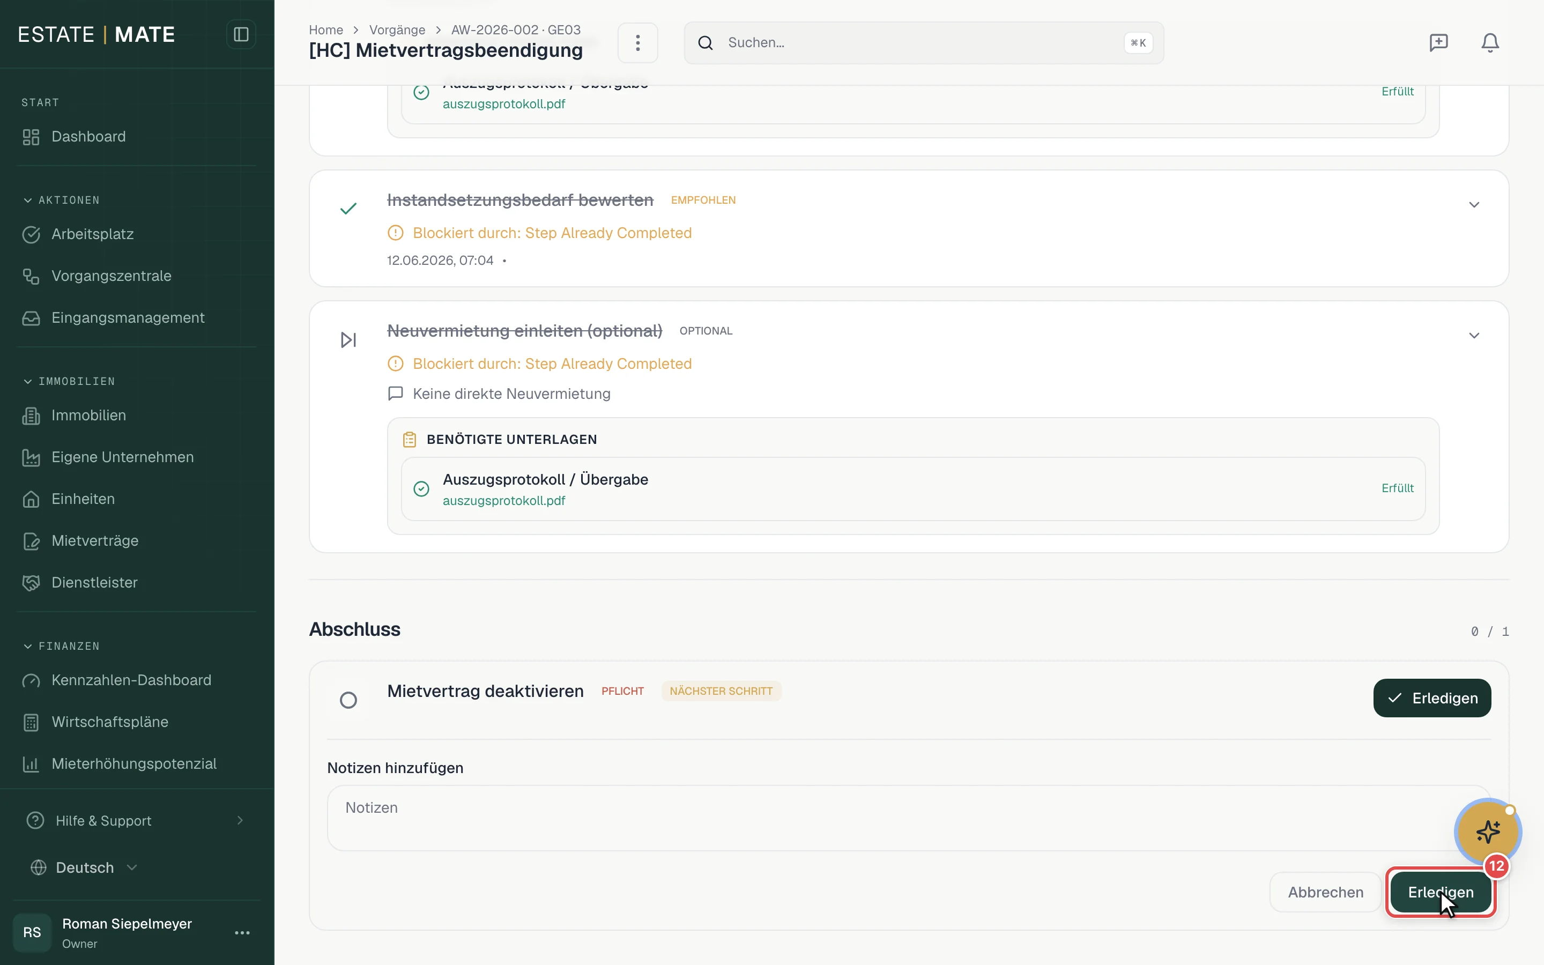Click the Eingangsmanagement inbox icon
This screenshot has width=1544, height=965.
click(x=31, y=318)
